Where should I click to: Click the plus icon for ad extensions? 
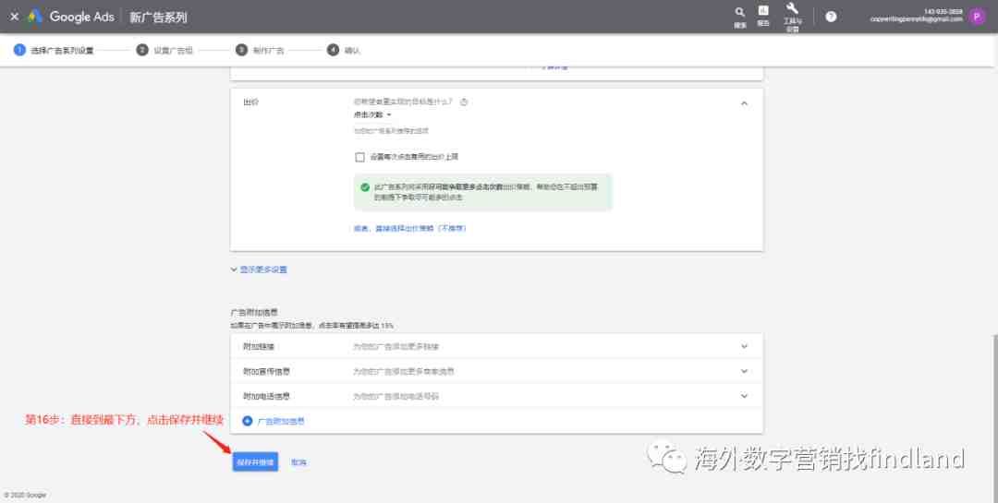(x=248, y=421)
